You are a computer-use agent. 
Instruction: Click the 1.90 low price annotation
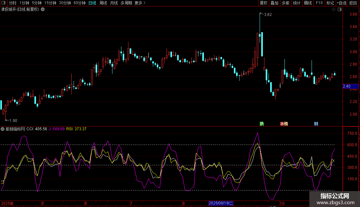pos(13,120)
